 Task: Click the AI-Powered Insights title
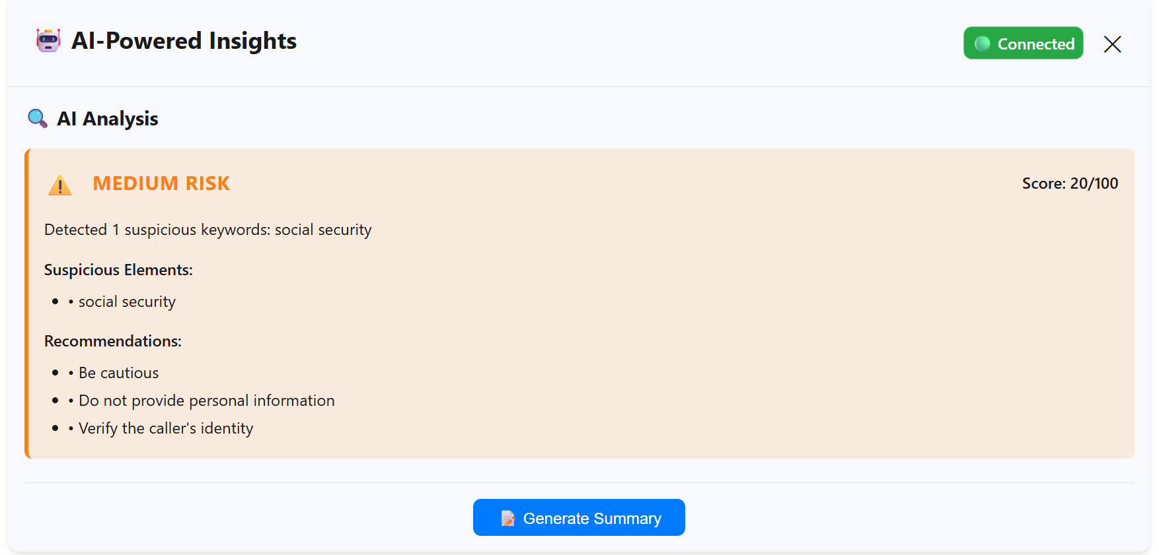coord(184,41)
